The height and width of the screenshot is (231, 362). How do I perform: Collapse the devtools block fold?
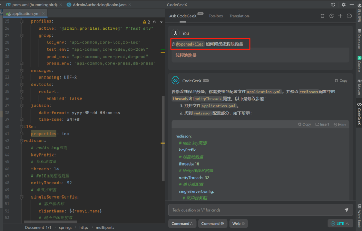[21, 85]
